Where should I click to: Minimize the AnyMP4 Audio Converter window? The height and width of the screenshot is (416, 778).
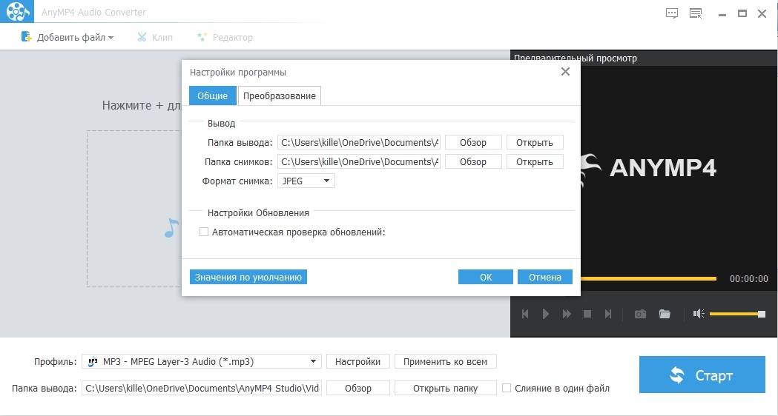pyautogui.click(x=722, y=14)
